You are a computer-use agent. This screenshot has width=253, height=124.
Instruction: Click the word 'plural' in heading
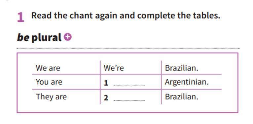[47, 38]
